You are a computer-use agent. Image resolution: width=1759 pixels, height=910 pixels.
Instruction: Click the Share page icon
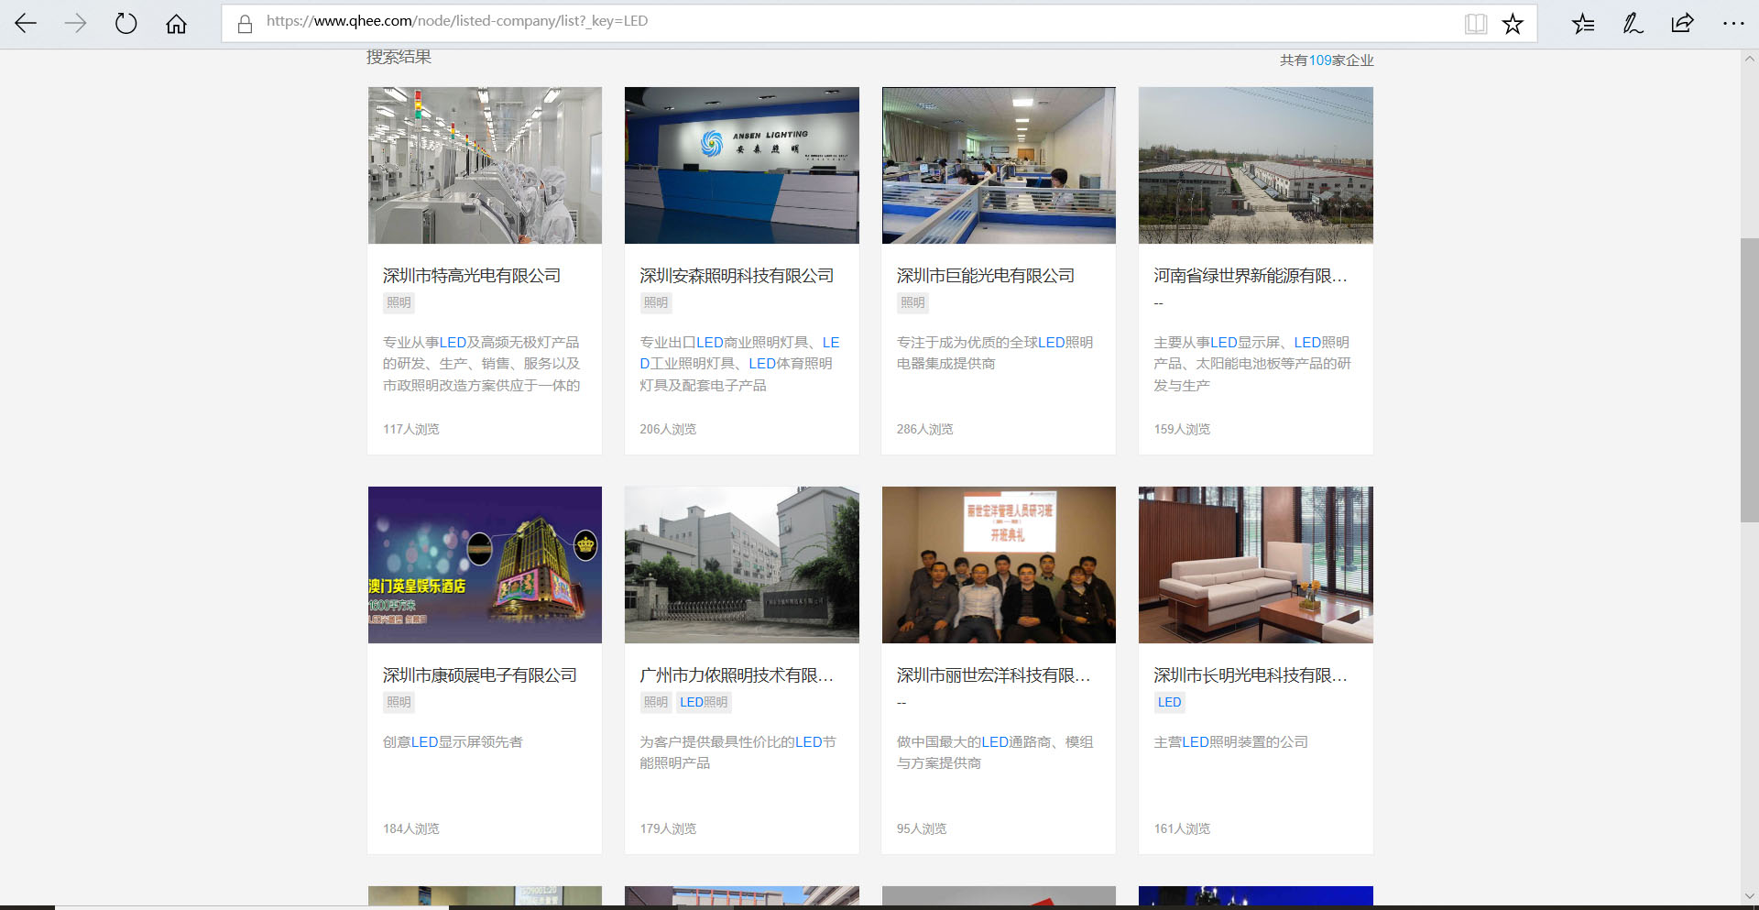click(1682, 24)
